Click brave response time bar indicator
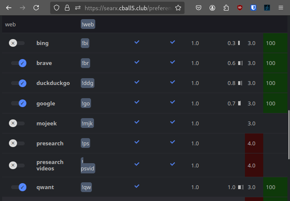The height and width of the screenshot is (201, 290). coord(240,63)
